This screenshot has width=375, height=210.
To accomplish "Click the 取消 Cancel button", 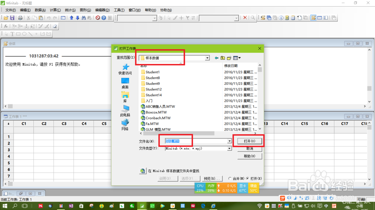I will [249, 149].
